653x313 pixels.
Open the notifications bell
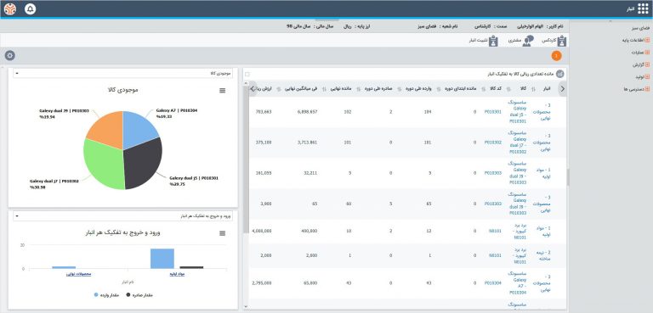pyautogui.click(x=30, y=8)
